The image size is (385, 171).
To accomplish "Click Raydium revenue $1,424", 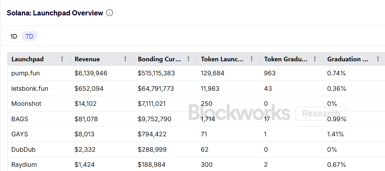I will click(x=85, y=165).
